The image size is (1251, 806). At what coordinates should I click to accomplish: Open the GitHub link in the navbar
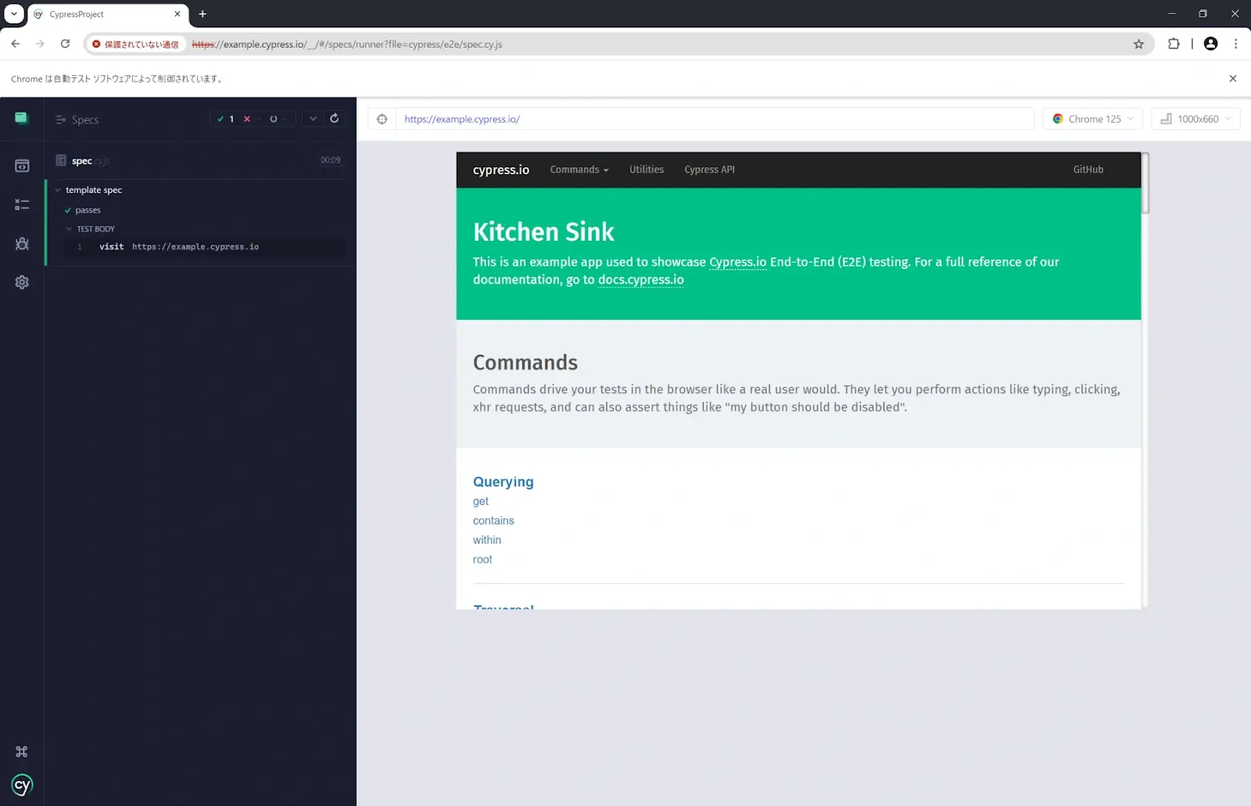pyautogui.click(x=1088, y=170)
